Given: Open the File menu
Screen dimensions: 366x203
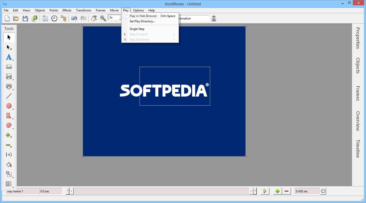Looking at the screenshot, I should tap(6, 10).
